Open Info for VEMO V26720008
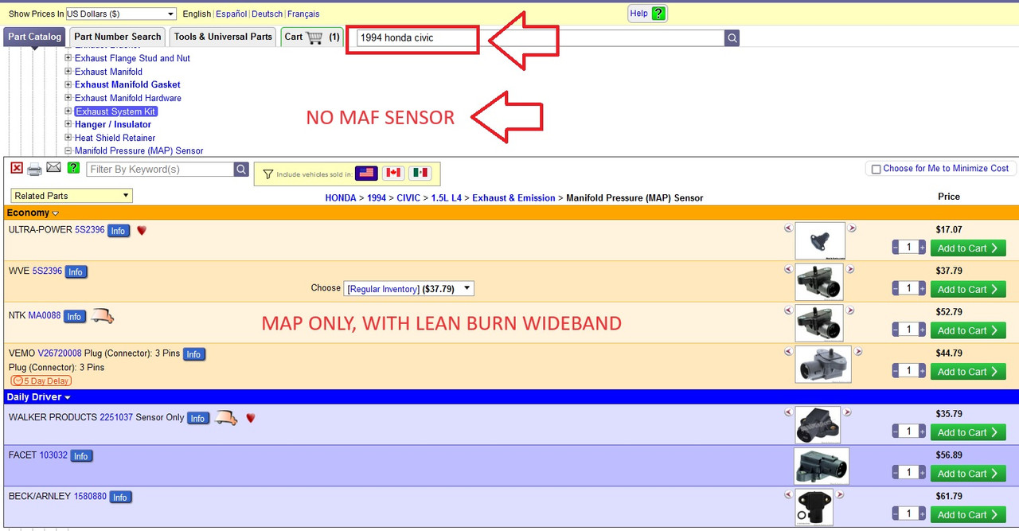The width and height of the screenshot is (1019, 531). [193, 353]
